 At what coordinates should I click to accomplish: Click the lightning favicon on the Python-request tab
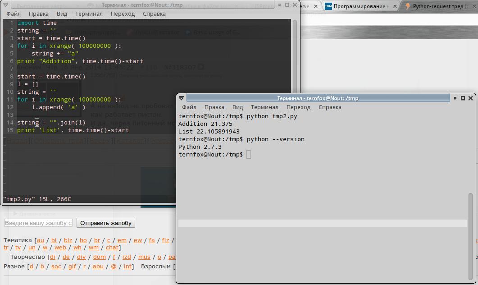pos(408,6)
